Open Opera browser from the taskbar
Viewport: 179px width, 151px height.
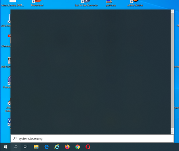pos(88,147)
